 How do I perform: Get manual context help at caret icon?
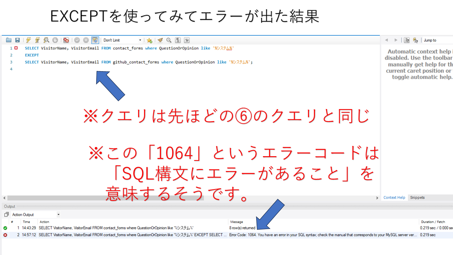pos(415,40)
